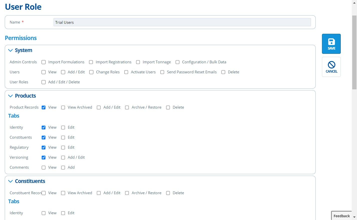This screenshot has width=357, height=220.
Task: Enable Edit on Products Identity tab
Action: pyautogui.click(x=63, y=127)
